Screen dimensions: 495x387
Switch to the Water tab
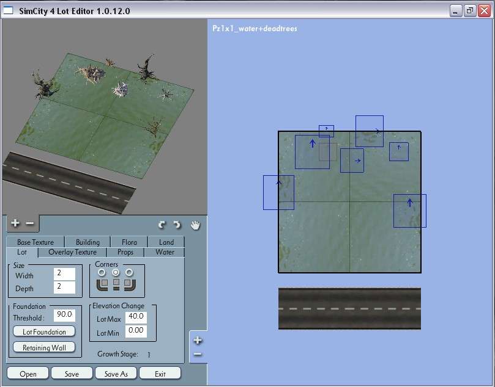(x=165, y=252)
